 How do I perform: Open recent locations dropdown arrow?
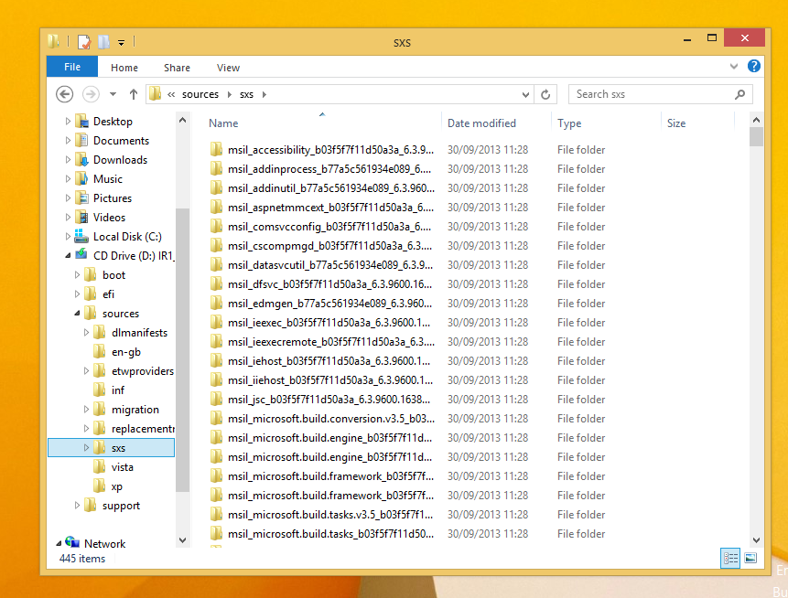113,94
